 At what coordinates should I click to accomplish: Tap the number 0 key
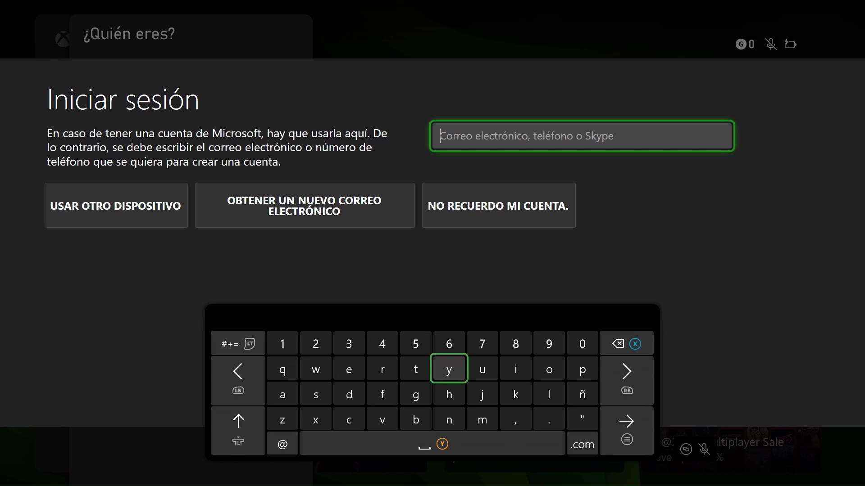pos(583,344)
